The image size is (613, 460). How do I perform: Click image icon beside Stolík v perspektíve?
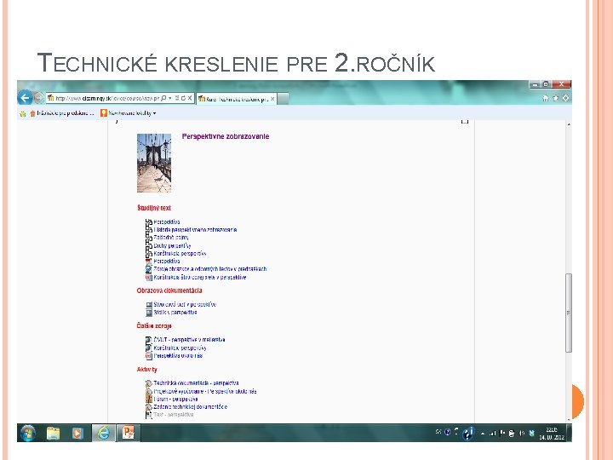click(x=149, y=313)
